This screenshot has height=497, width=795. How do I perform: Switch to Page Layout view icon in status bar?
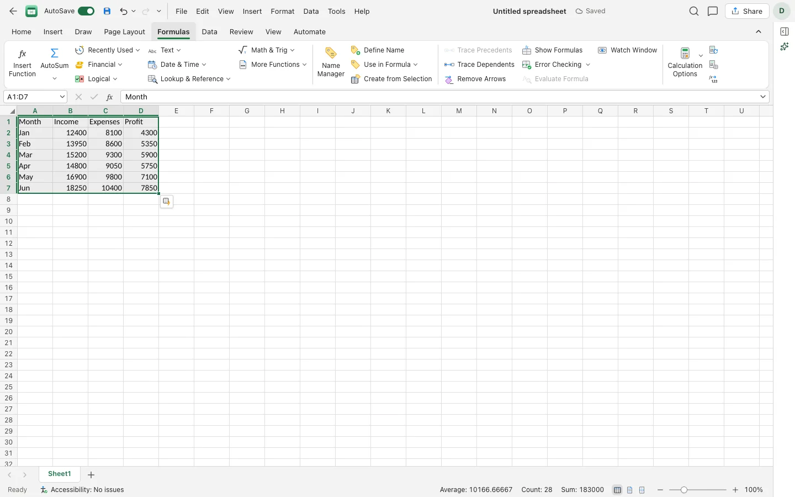click(629, 490)
